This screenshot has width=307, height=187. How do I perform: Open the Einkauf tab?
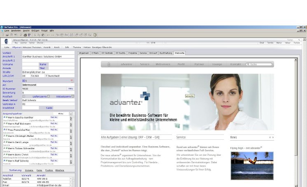click(153, 53)
